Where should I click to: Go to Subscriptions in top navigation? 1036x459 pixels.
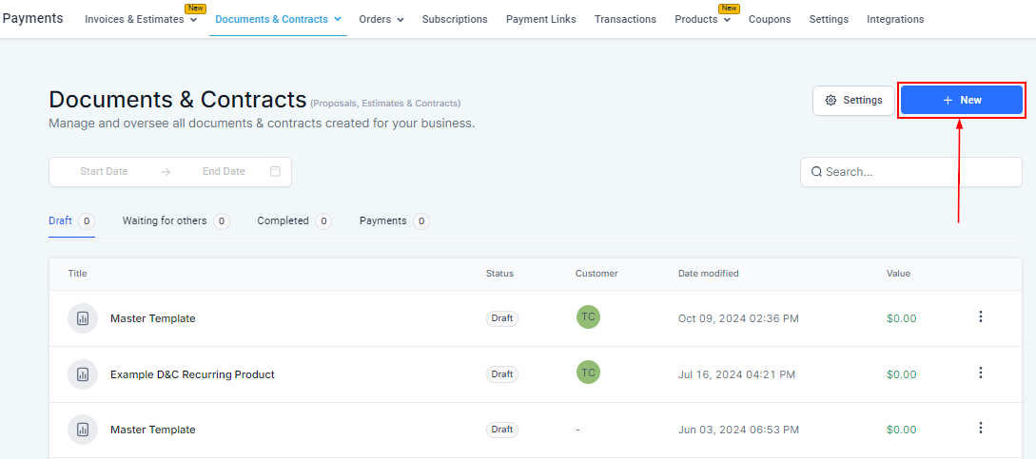(455, 19)
